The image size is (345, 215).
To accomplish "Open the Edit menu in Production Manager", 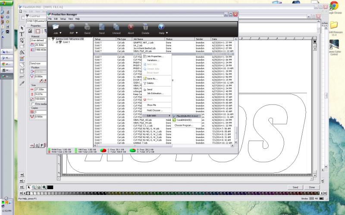I will (x=56, y=19).
